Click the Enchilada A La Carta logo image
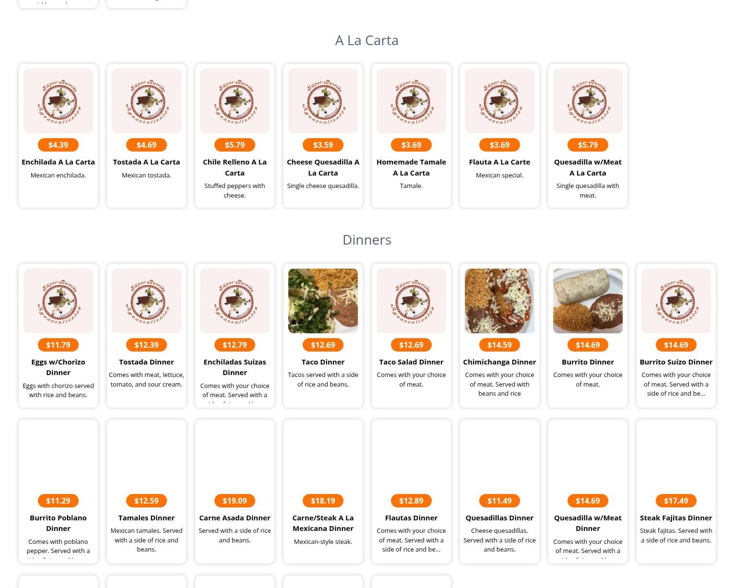This screenshot has height=588, width=734. 58,101
